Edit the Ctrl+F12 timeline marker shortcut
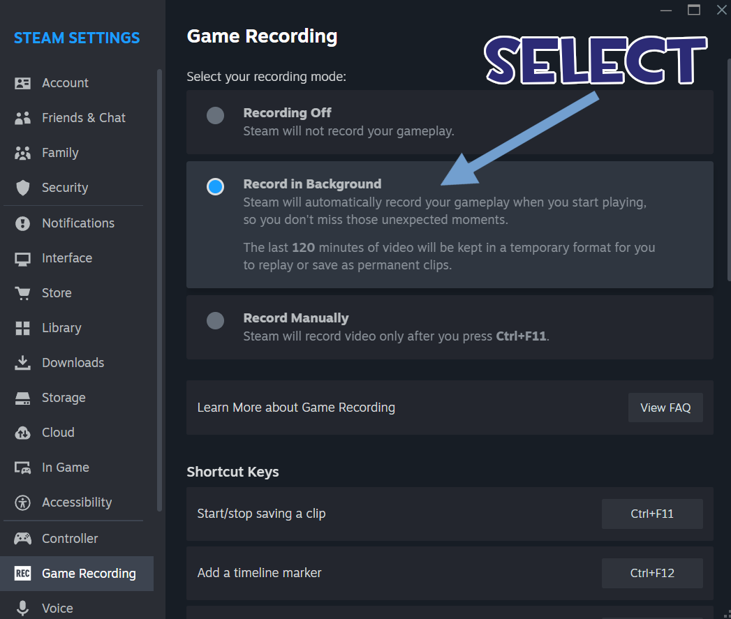Viewport: 731px width, 619px height. 651,574
